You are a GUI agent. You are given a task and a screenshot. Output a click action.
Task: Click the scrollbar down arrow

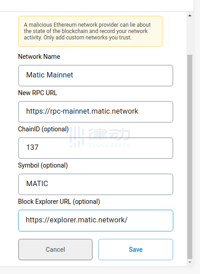point(190,262)
